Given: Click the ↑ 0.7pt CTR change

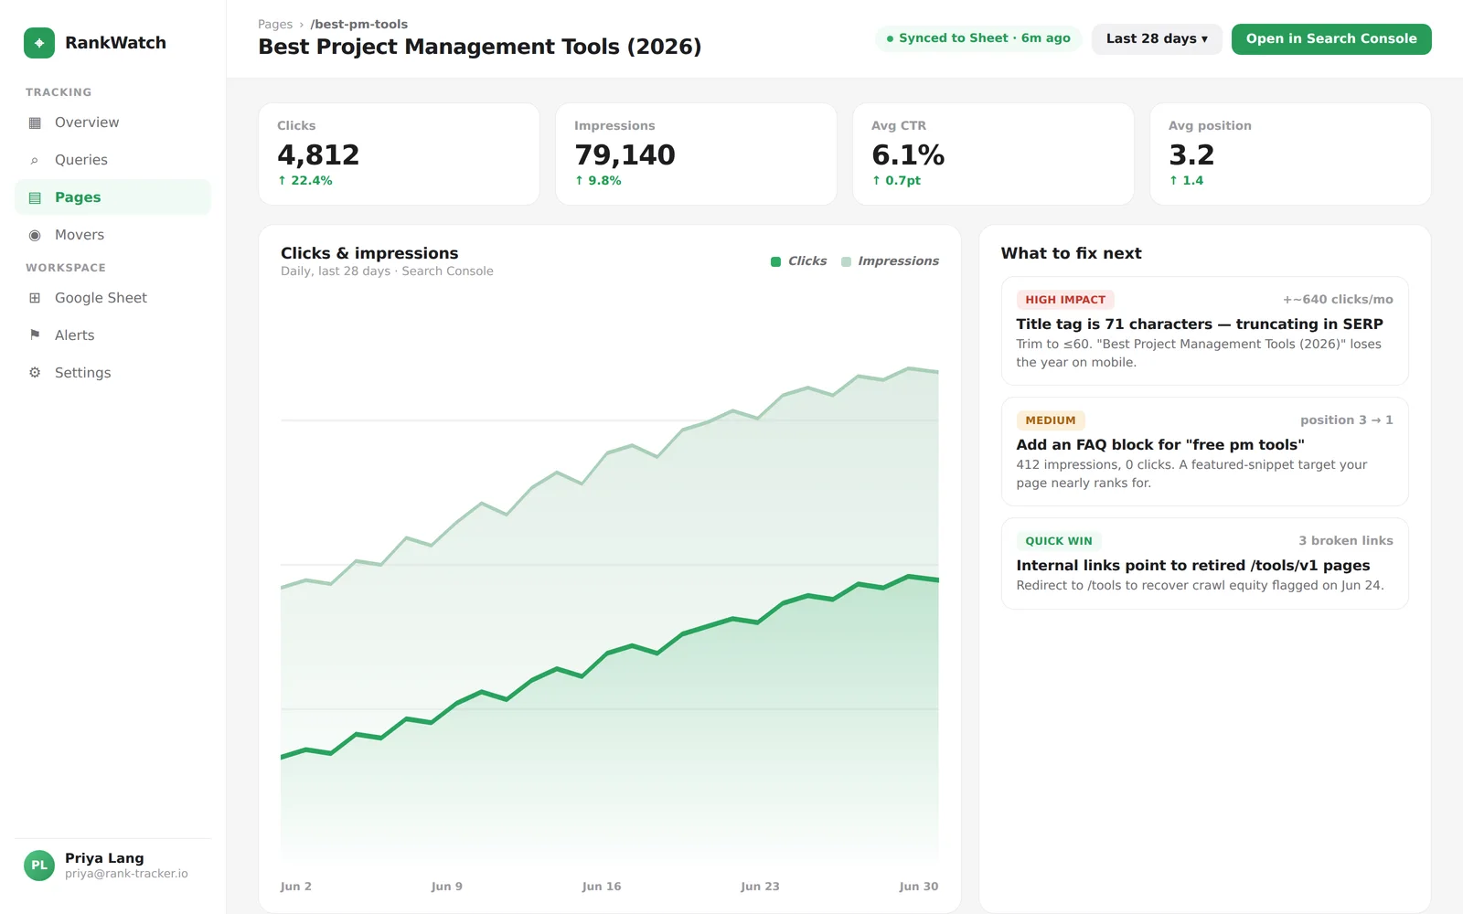Looking at the screenshot, I should [x=896, y=181].
